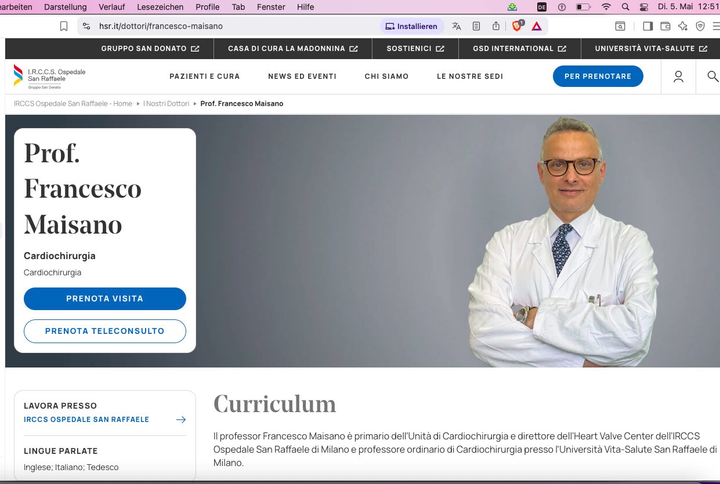Open Brave Shields lion icon

(x=517, y=26)
